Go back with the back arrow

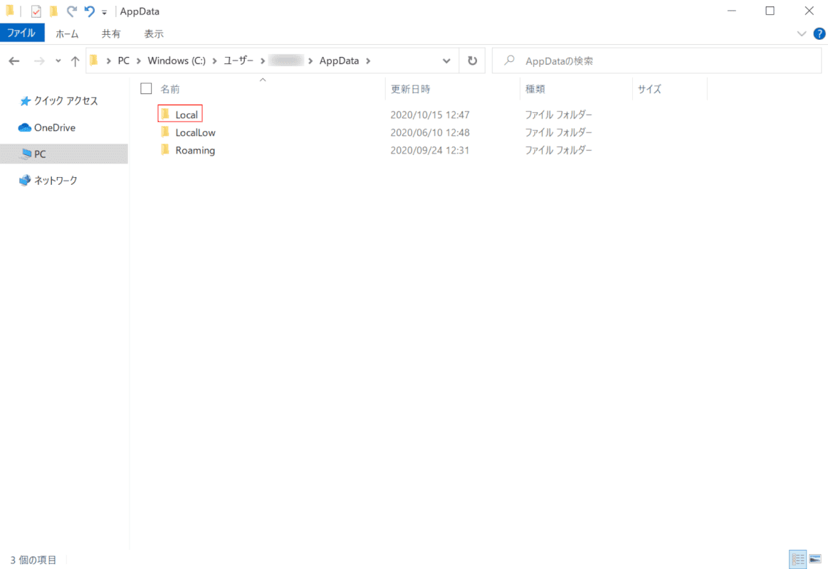(14, 61)
